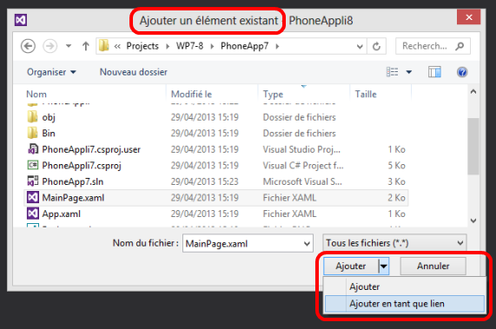Click the Ajouter button dropdown arrow
Screen dimensions: 496x329
click(384, 266)
